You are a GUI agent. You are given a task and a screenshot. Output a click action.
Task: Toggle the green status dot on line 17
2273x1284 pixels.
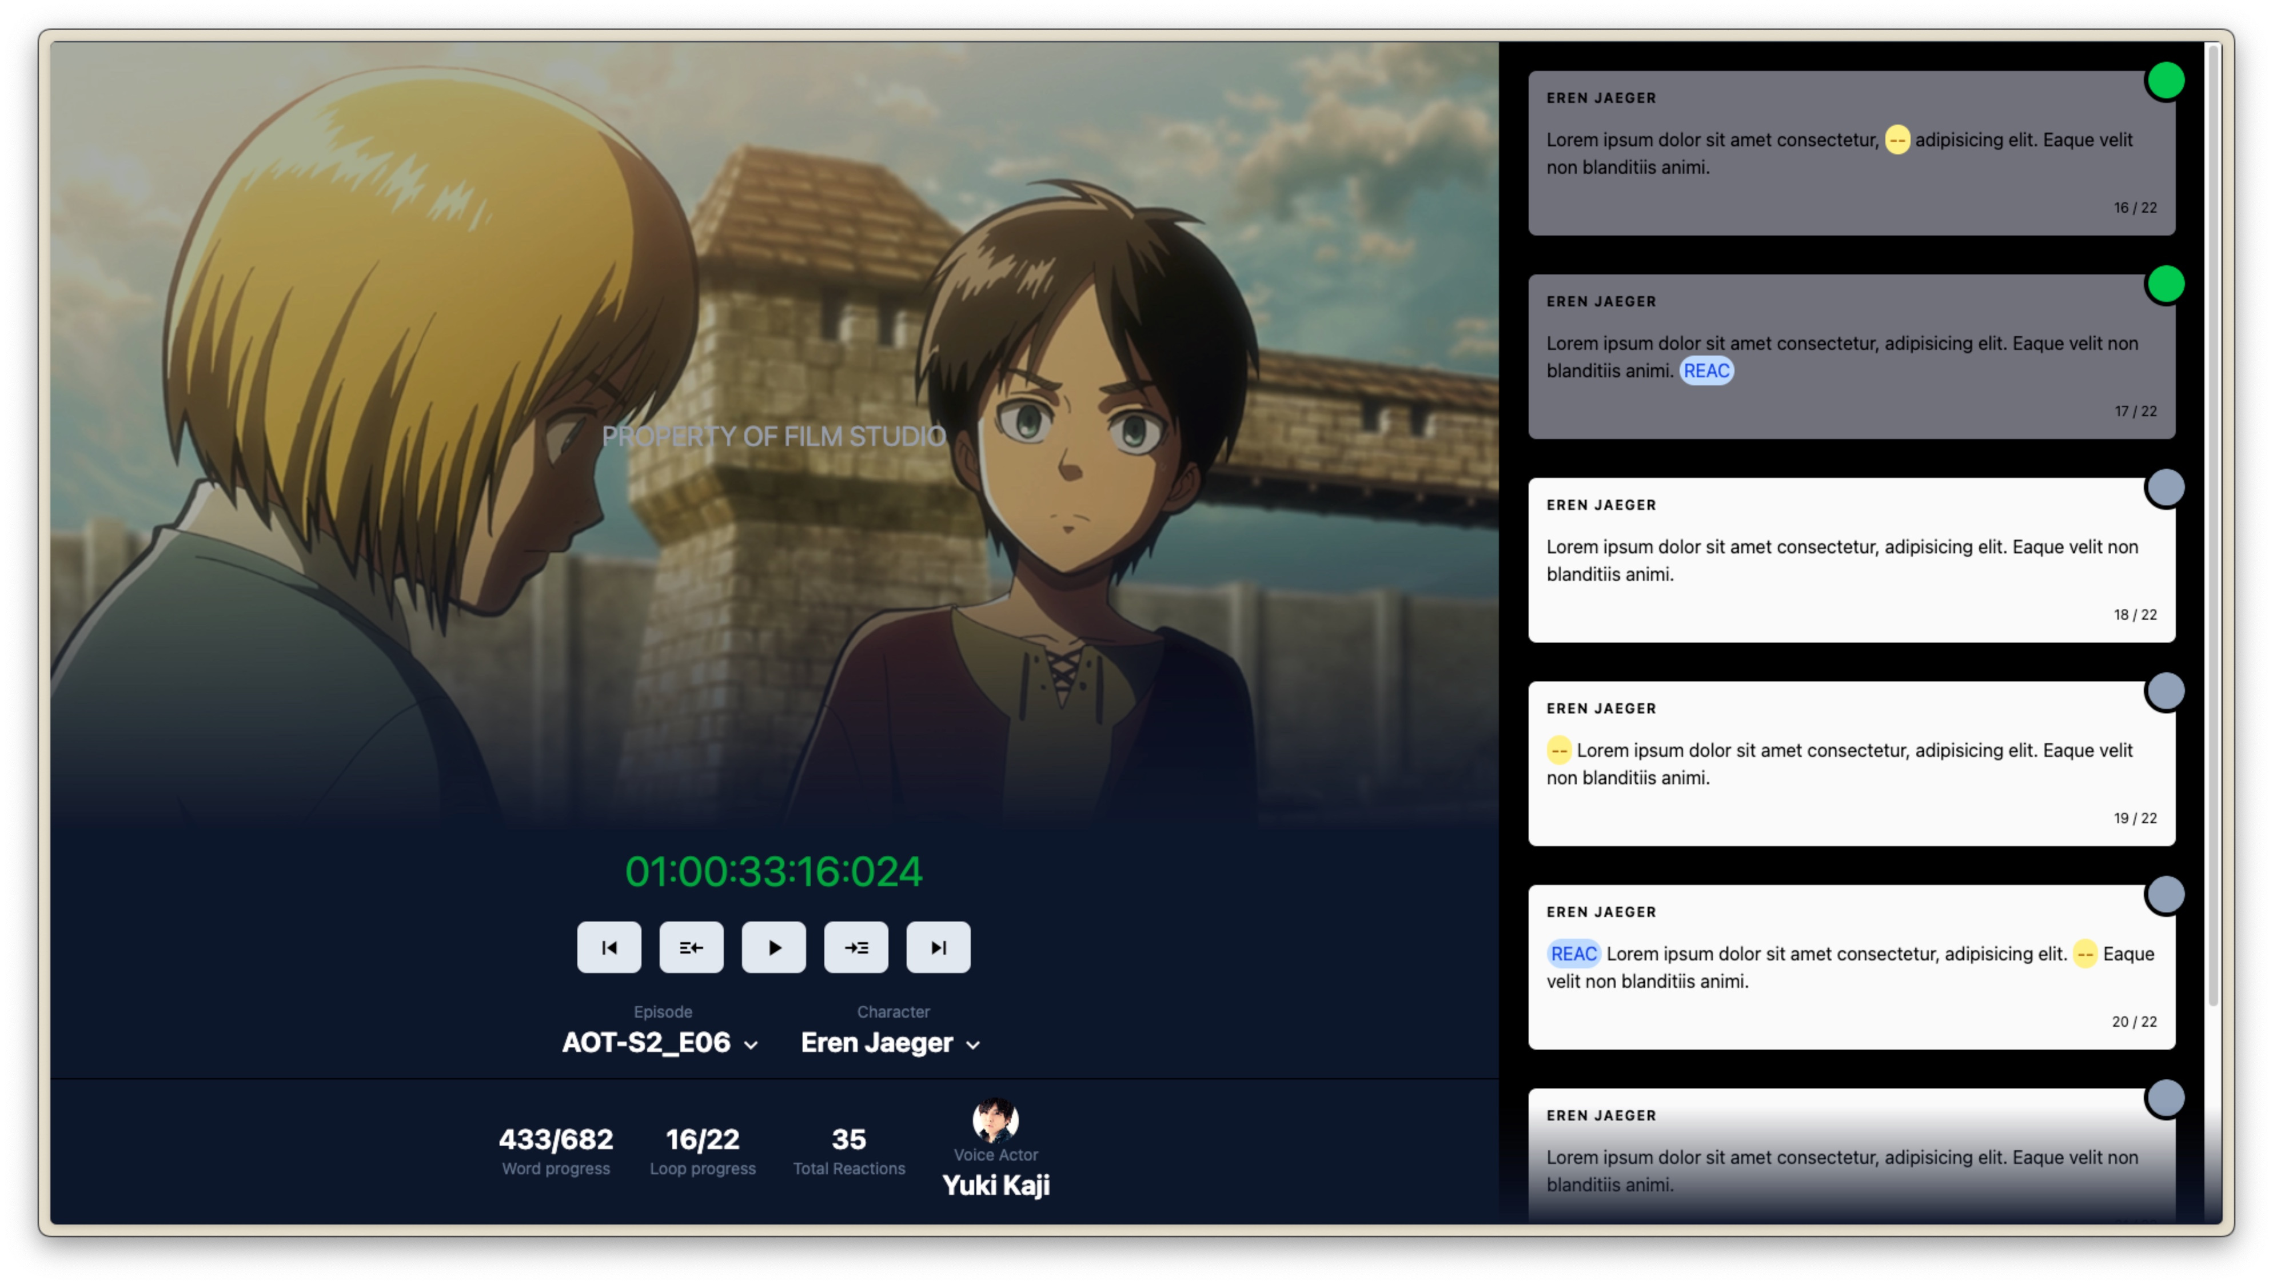click(x=2164, y=284)
